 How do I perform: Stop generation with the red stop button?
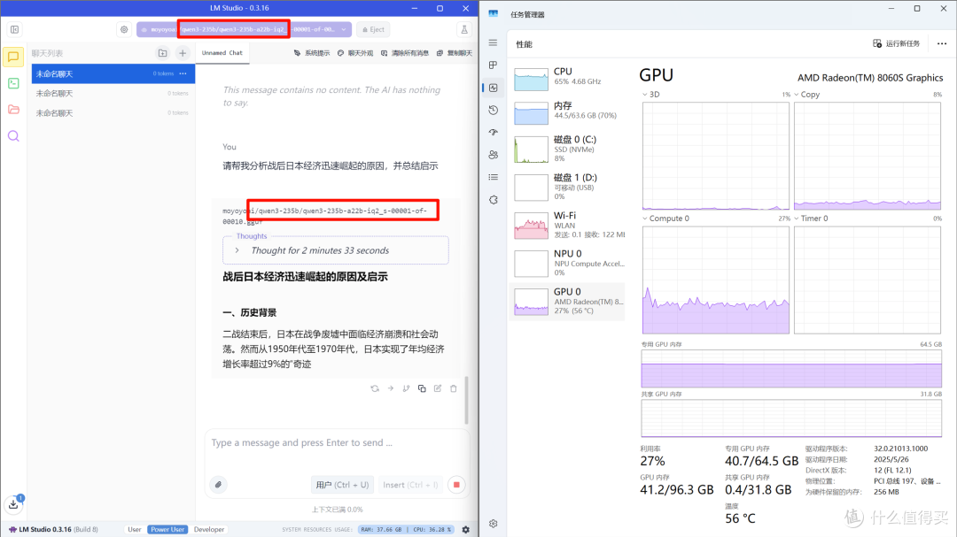click(x=456, y=485)
